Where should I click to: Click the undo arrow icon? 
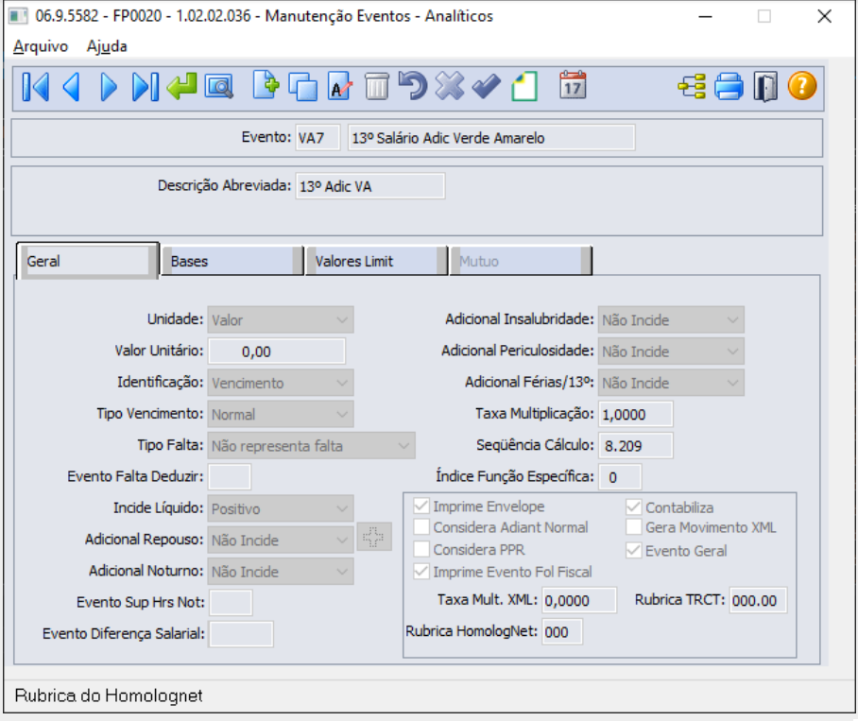pyautogui.click(x=413, y=85)
